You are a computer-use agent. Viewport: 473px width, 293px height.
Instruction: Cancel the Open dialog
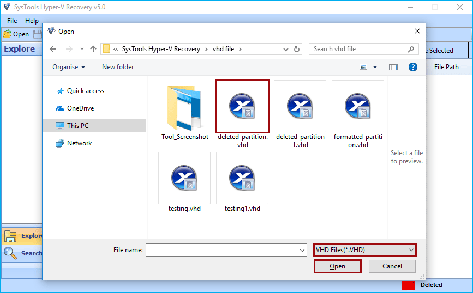392,266
